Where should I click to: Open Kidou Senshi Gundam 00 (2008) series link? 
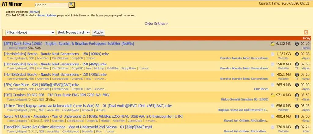245,99
